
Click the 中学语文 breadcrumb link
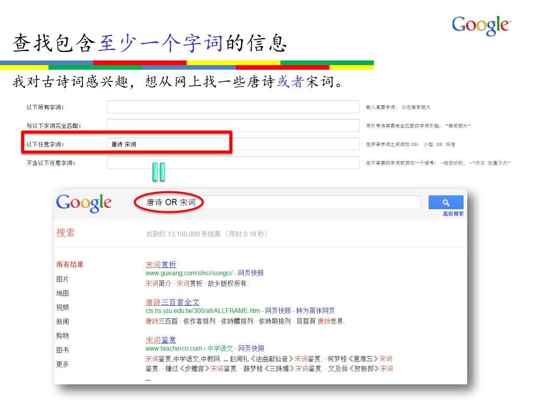pos(220,349)
